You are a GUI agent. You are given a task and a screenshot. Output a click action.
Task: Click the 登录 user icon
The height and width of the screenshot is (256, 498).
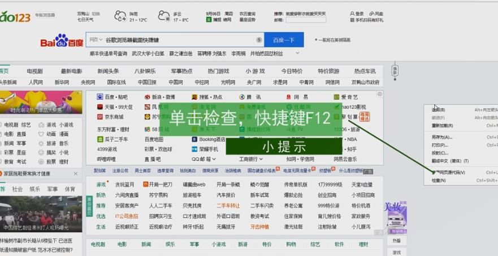(x=352, y=14)
